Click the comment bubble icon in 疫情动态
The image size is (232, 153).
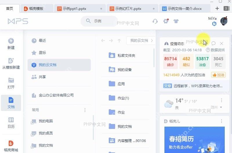(213, 43)
